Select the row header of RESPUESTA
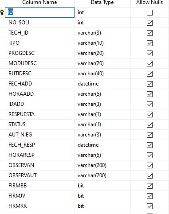 [2, 114]
